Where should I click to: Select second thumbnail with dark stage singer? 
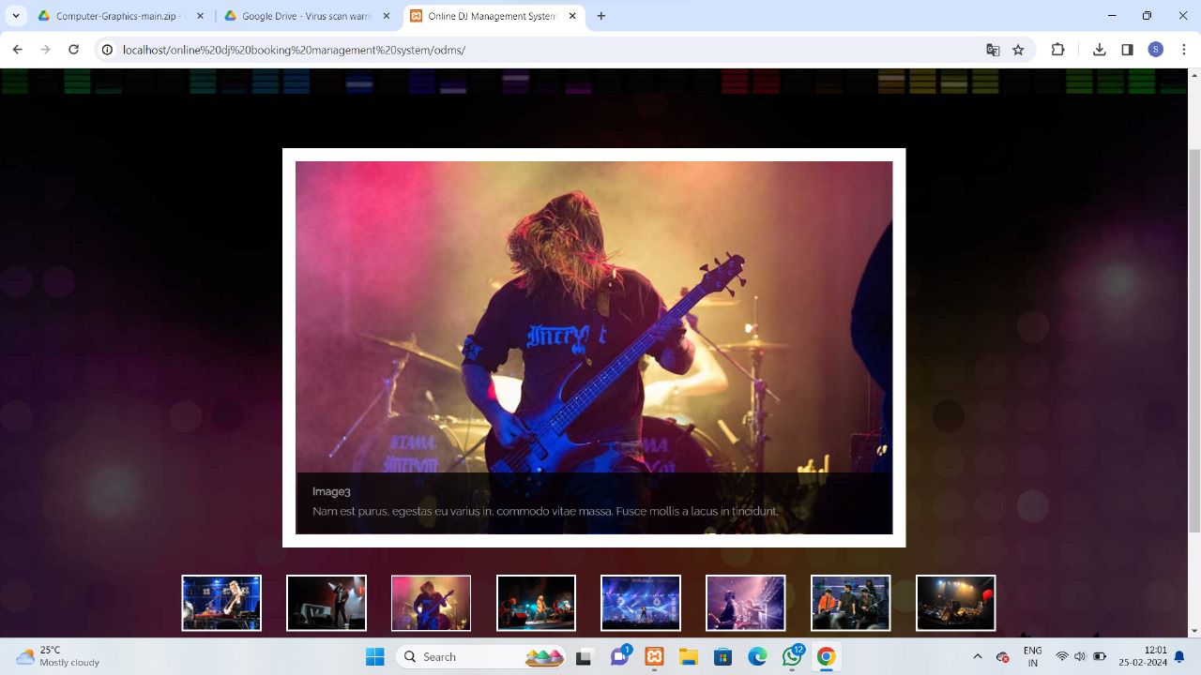pos(327,603)
